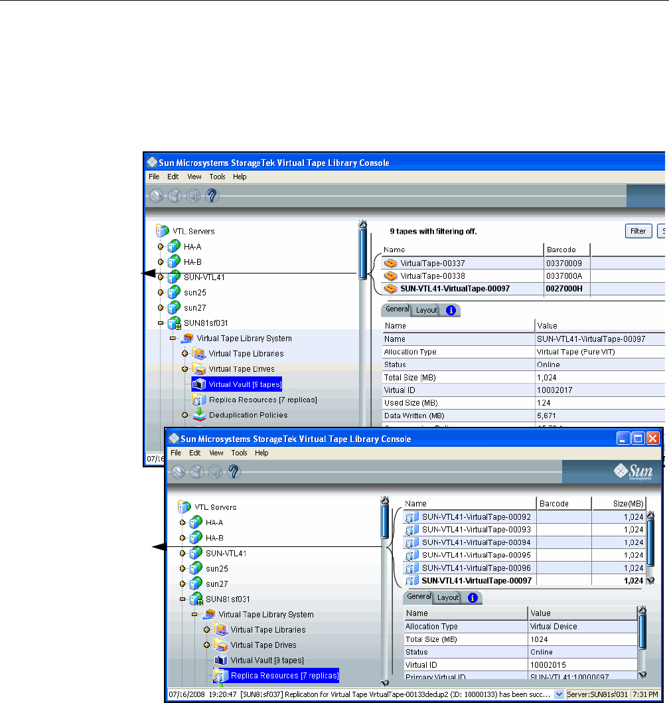Click VirtualTape-00337 tape icon in back window
The width and height of the screenshot is (669, 703).
pos(390,263)
